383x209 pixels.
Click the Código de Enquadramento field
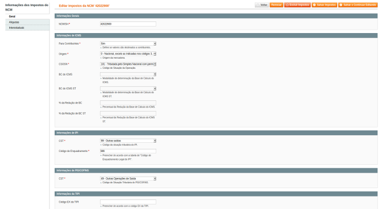(x=128, y=151)
